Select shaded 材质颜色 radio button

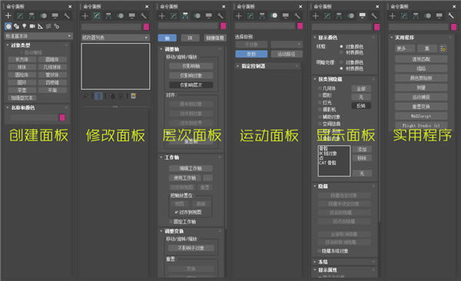click(x=341, y=68)
